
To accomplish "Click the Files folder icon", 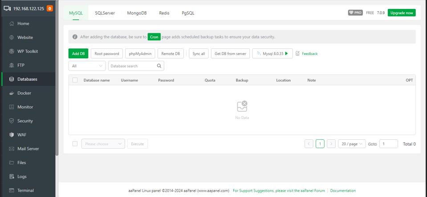I will [x=12, y=162].
